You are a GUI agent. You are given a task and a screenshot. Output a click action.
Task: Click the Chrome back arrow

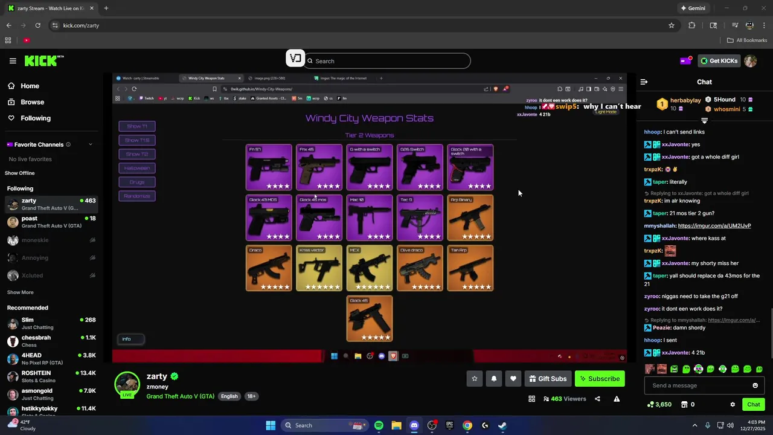tap(8, 25)
